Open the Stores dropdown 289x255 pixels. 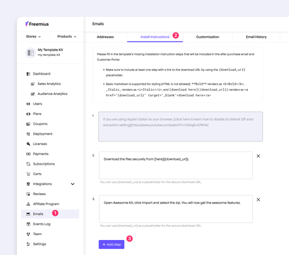pyautogui.click(x=33, y=37)
